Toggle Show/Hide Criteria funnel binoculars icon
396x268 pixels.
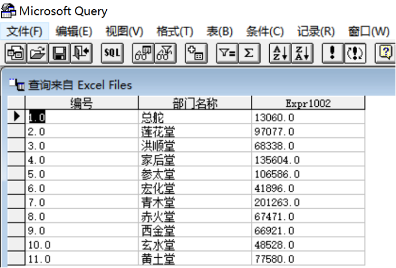165,53
